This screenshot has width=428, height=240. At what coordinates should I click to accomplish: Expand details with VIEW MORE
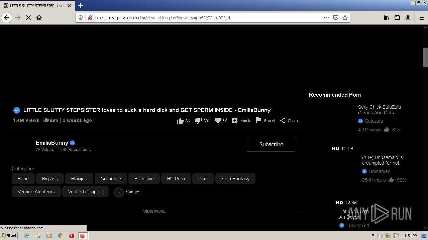pyautogui.click(x=154, y=211)
